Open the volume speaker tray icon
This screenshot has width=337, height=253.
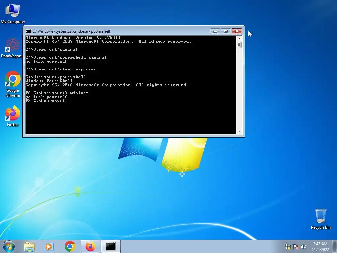303,247
